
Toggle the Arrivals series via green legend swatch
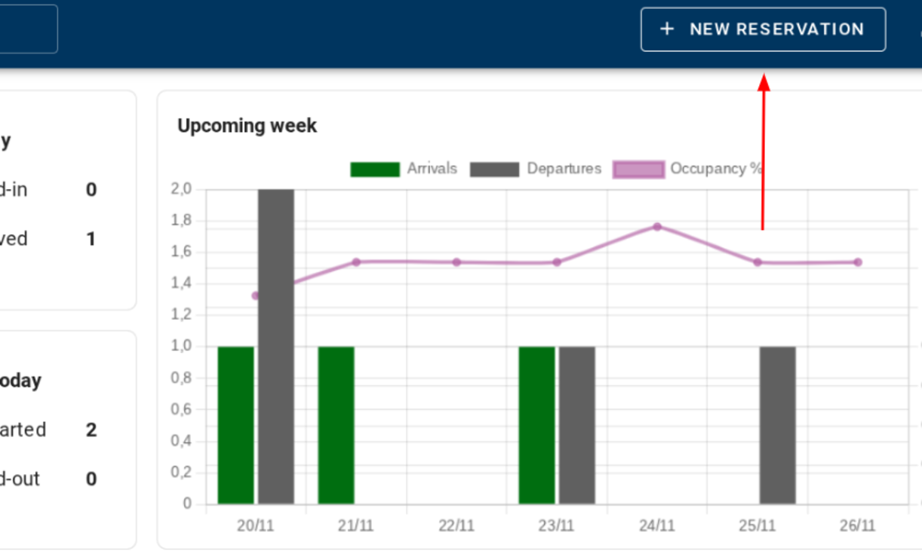(x=374, y=169)
